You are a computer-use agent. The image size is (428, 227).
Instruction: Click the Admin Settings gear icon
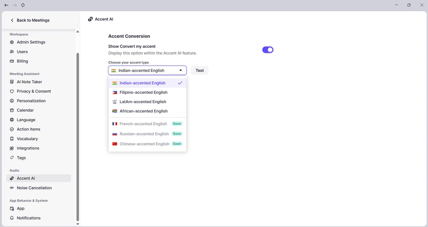pos(12,42)
